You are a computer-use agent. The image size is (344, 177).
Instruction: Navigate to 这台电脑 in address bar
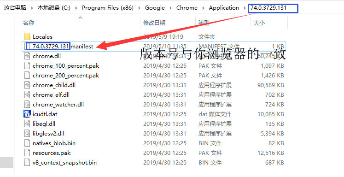15,8
